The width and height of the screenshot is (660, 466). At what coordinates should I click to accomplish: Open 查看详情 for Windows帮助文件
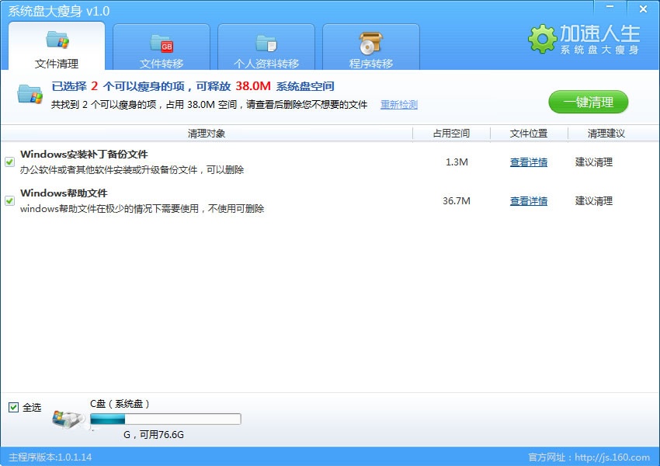(x=529, y=201)
